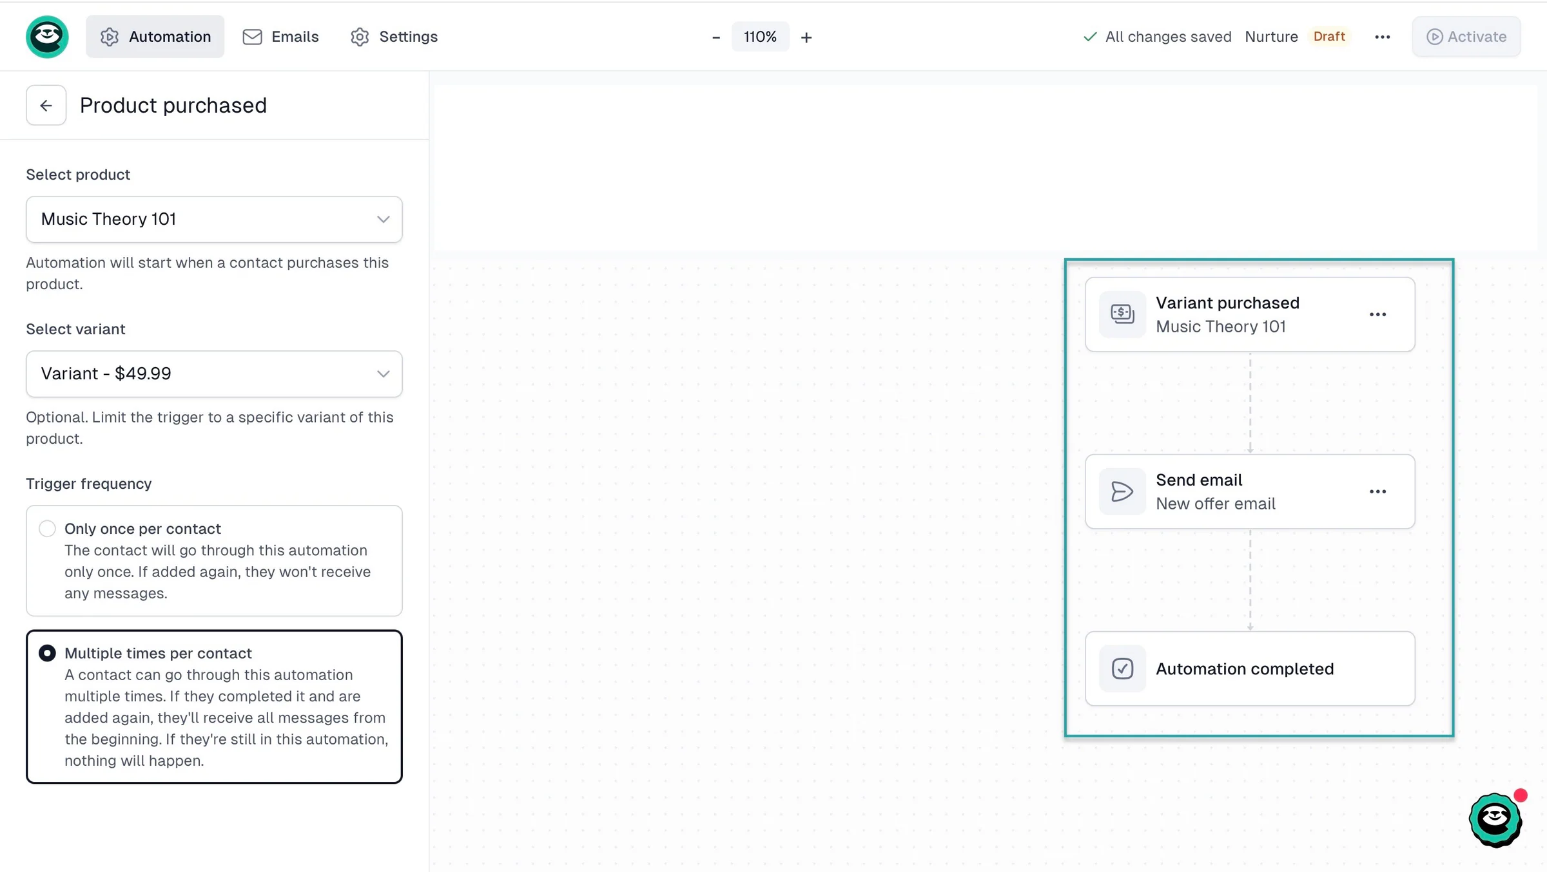Click the All changes saved status
Screen dimensions: 1547x872
(1158, 37)
